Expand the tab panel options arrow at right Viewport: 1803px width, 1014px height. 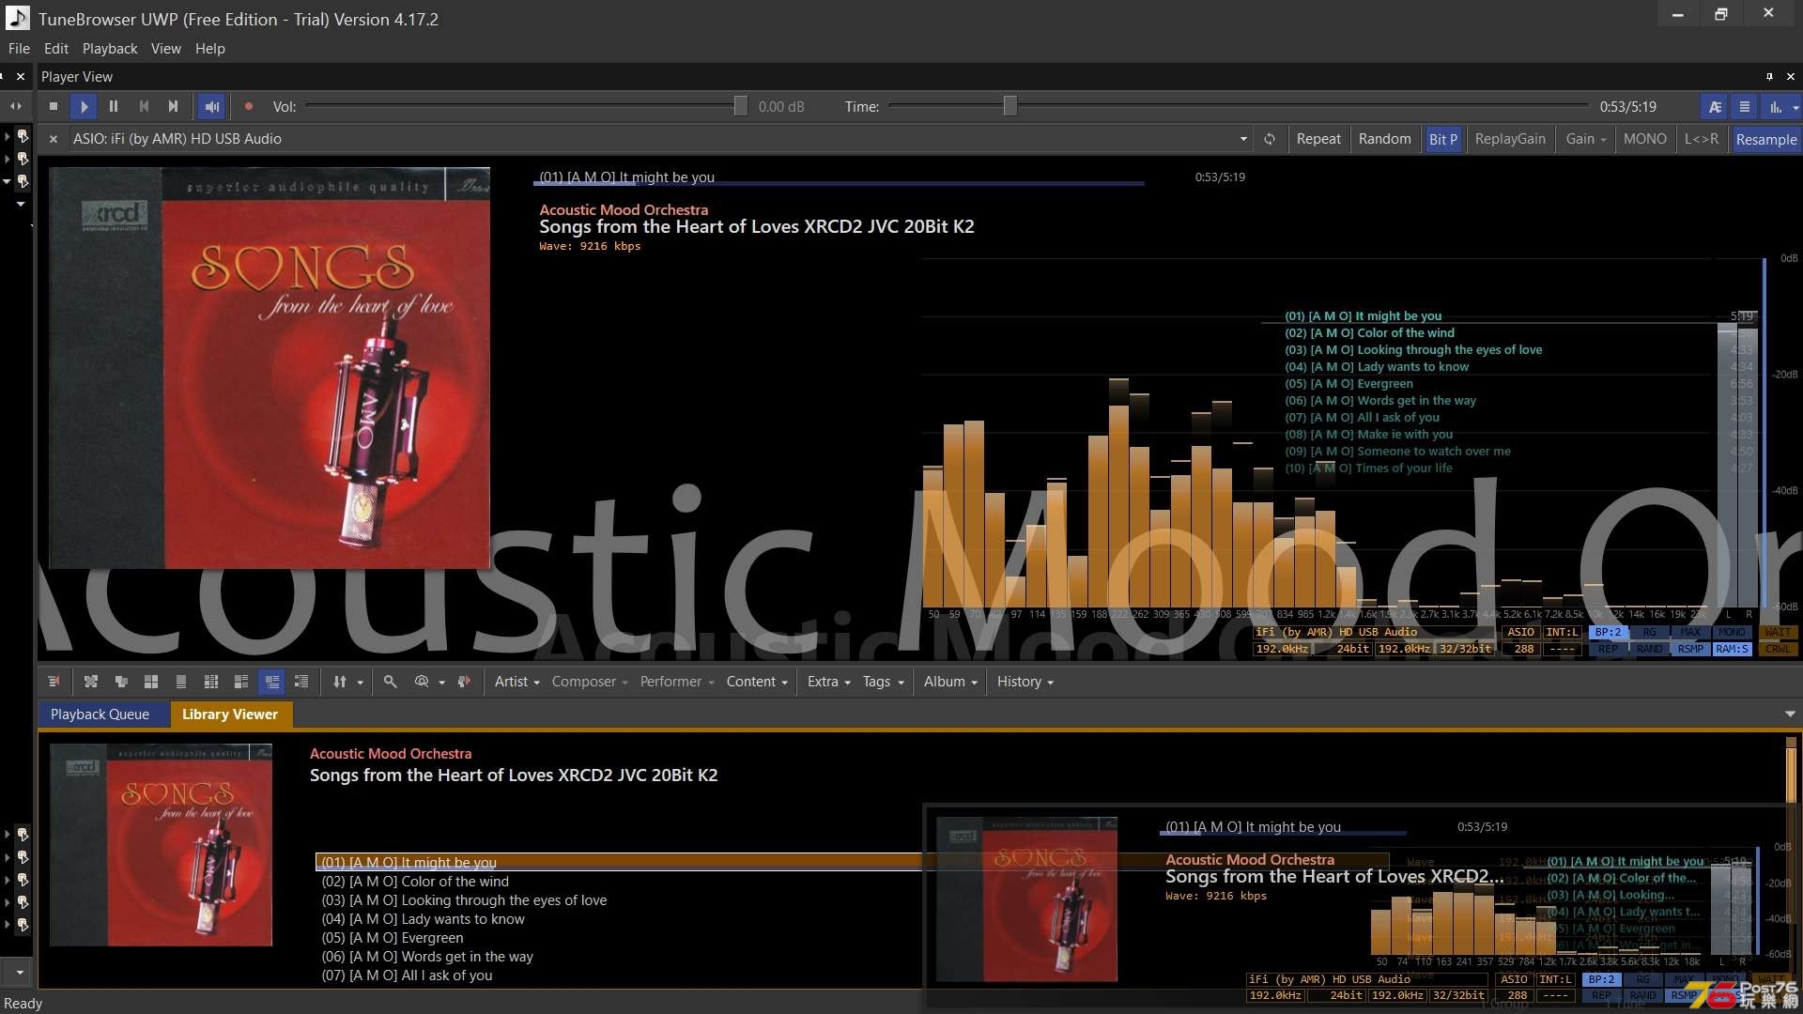point(1790,714)
